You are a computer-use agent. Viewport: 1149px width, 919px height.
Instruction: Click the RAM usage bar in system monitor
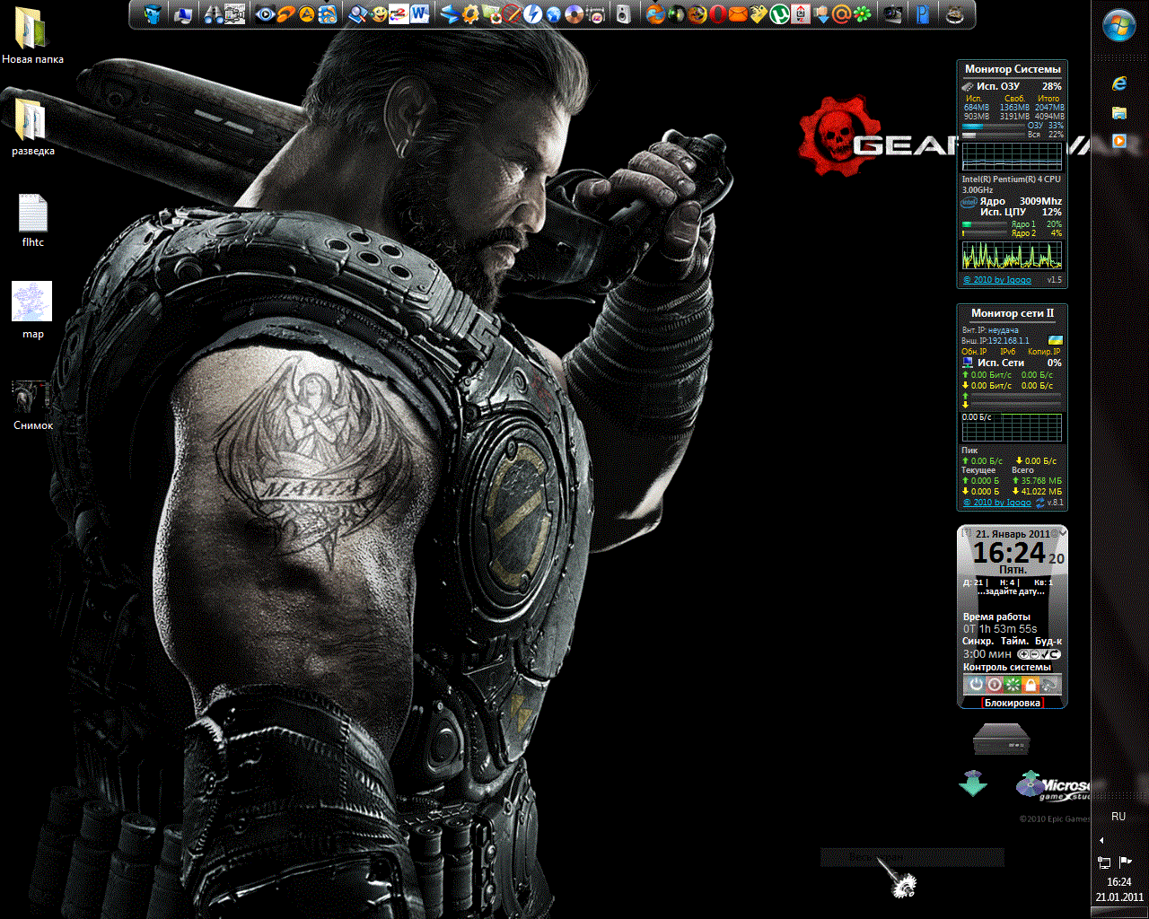coord(994,127)
